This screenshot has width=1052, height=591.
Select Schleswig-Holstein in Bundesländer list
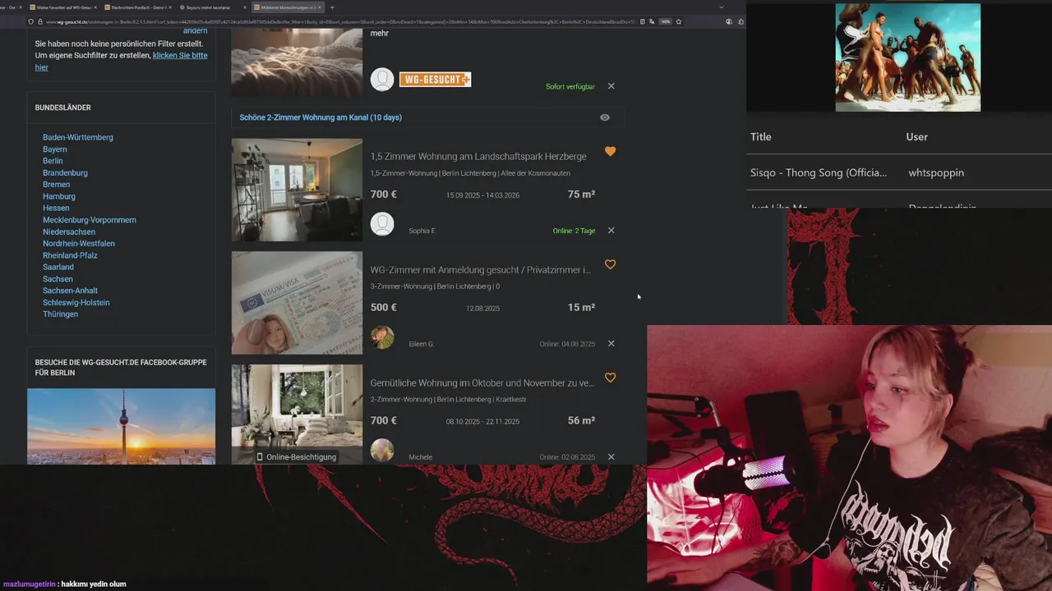76,302
